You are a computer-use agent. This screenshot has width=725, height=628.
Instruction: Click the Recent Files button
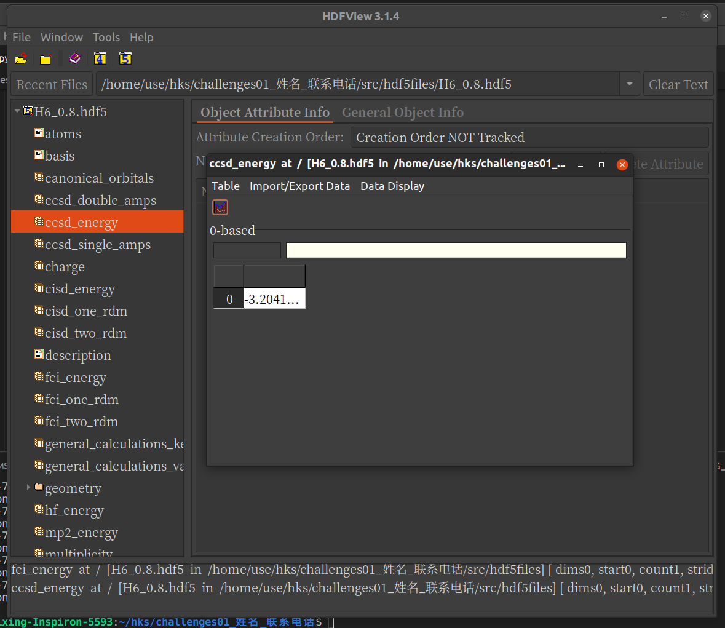(52, 84)
